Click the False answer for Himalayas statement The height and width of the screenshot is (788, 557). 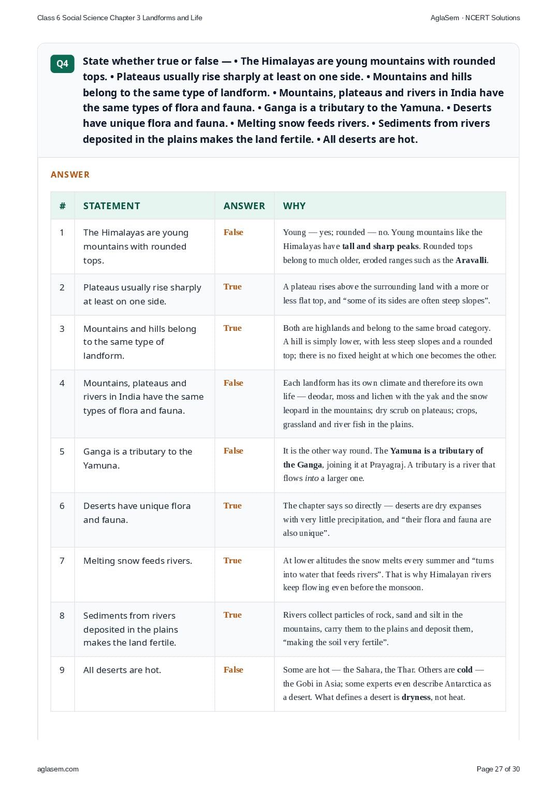tap(233, 232)
